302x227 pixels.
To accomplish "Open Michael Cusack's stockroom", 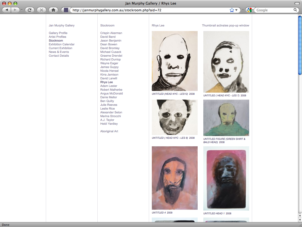I will [x=111, y=52].
